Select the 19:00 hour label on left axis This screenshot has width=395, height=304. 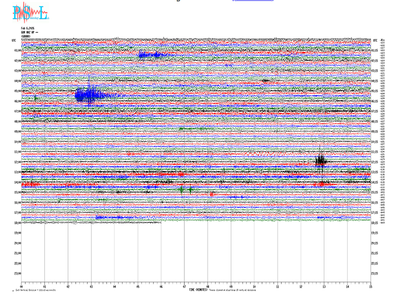(17, 233)
